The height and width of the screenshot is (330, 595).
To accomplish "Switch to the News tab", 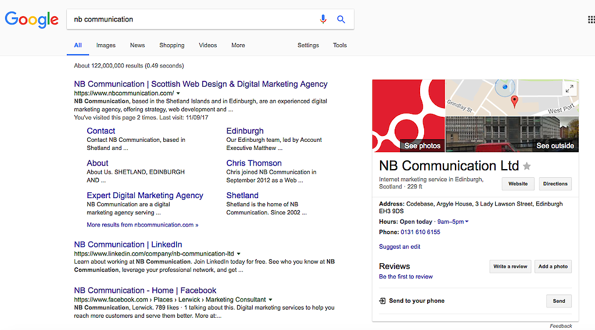I will (x=137, y=45).
